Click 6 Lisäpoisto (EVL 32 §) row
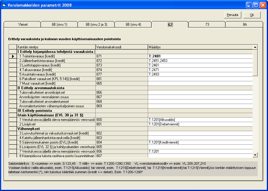 pyautogui.click(x=56, y=147)
